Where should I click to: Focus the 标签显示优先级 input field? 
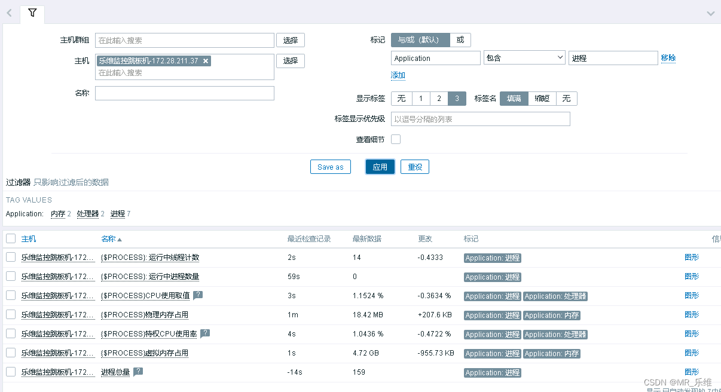pyautogui.click(x=481, y=119)
